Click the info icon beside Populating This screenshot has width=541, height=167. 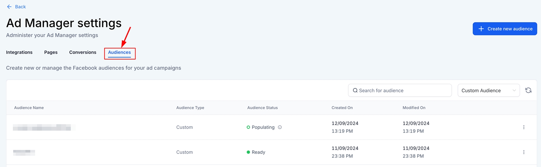pyautogui.click(x=280, y=127)
